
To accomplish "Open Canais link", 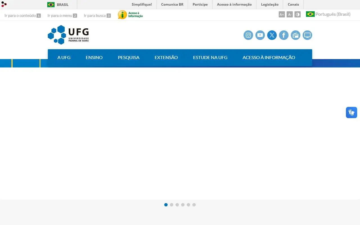I will pos(293,4).
